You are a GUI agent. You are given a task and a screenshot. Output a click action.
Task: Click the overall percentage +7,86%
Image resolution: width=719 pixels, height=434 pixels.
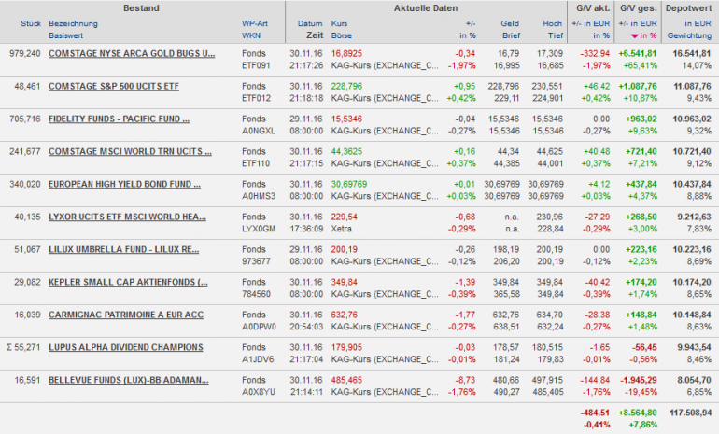(642, 425)
